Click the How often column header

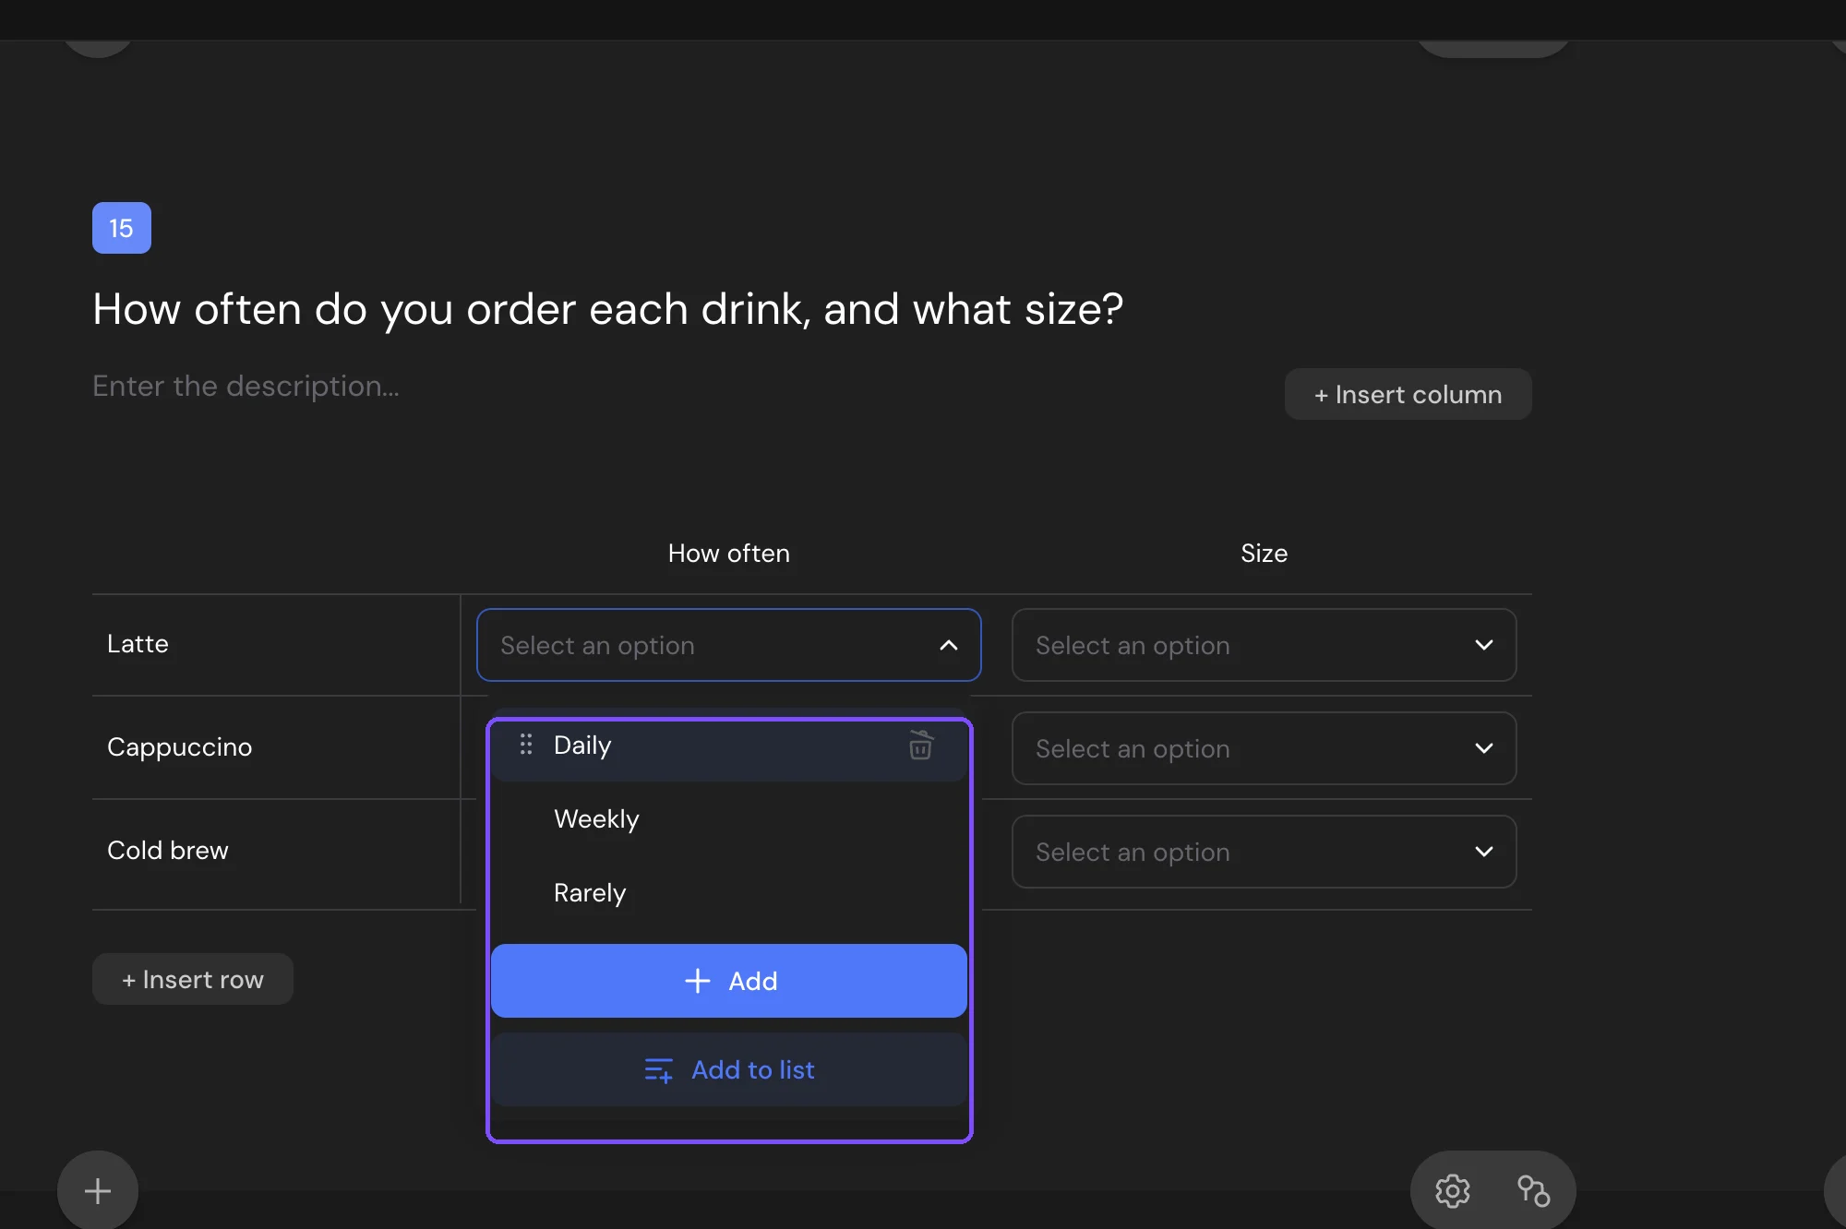(x=728, y=553)
